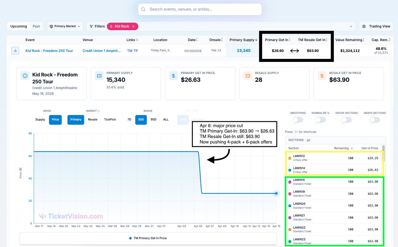Click the event info icon on card
This screenshot has width=398, height=247.
pos(25,76)
